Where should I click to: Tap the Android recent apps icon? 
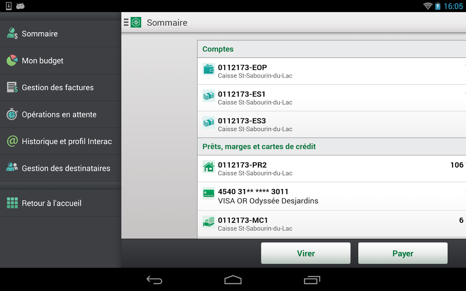tap(312, 280)
